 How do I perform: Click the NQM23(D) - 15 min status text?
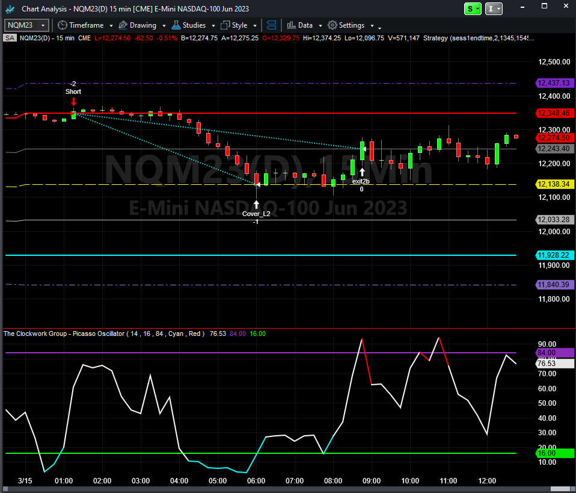click(x=47, y=38)
